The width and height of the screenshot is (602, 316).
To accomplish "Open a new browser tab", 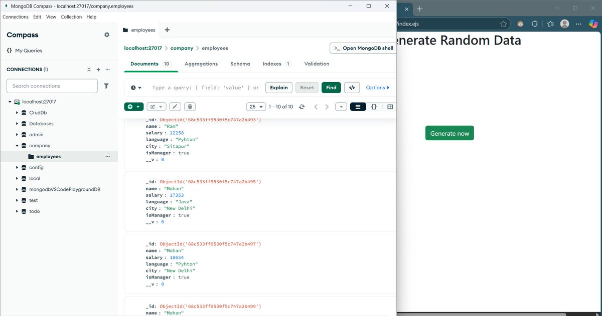I will 420,9.
